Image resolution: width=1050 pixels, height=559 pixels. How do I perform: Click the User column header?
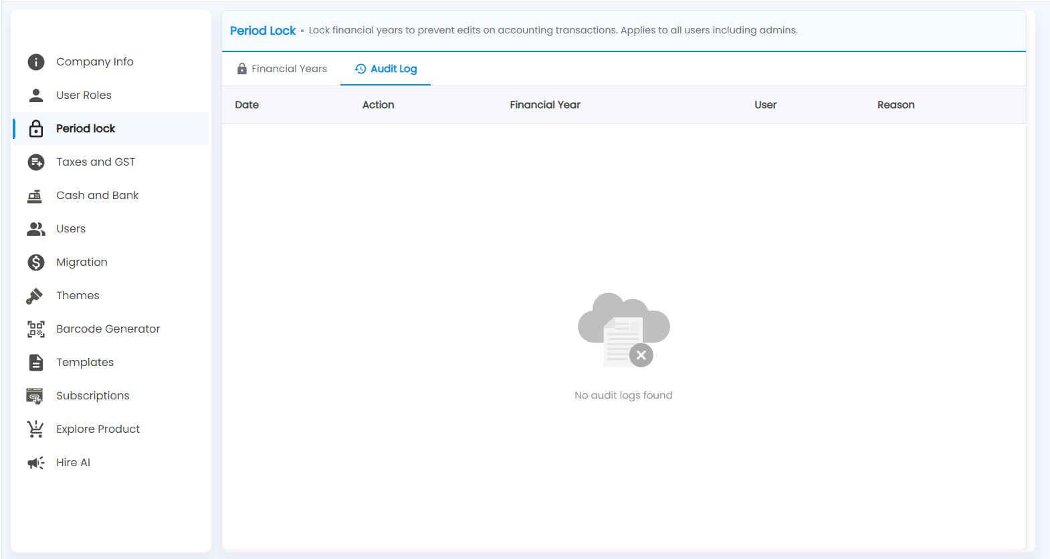(x=765, y=105)
